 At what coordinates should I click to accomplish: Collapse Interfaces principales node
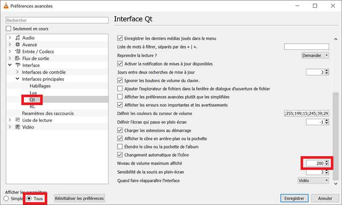18,79
